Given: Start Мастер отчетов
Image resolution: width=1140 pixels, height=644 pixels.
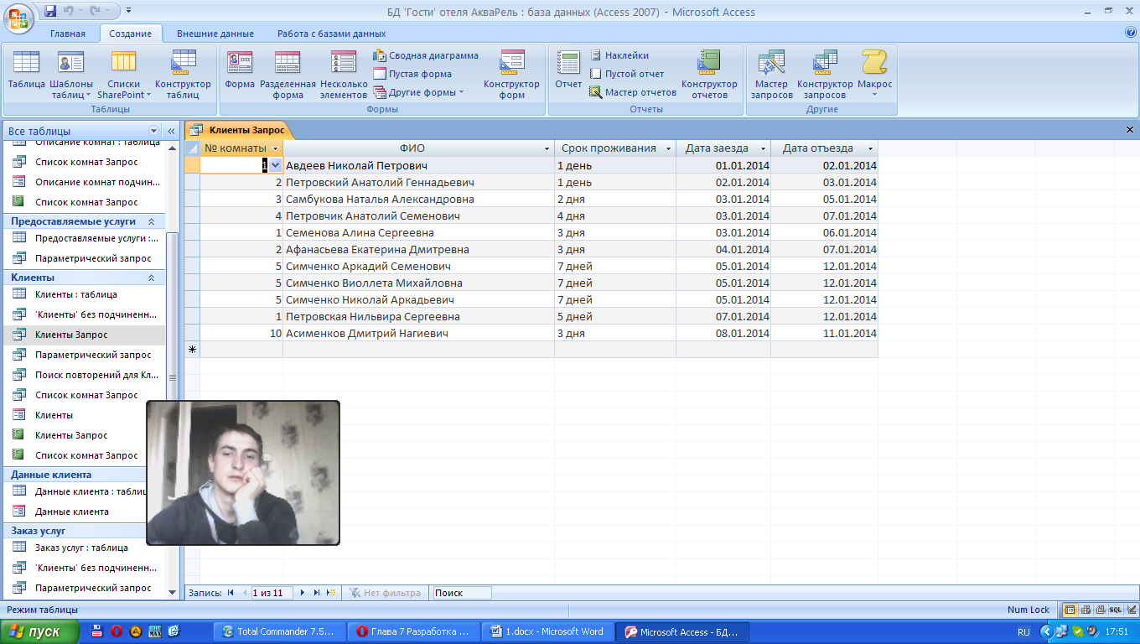Looking at the screenshot, I should click(x=632, y=92).
